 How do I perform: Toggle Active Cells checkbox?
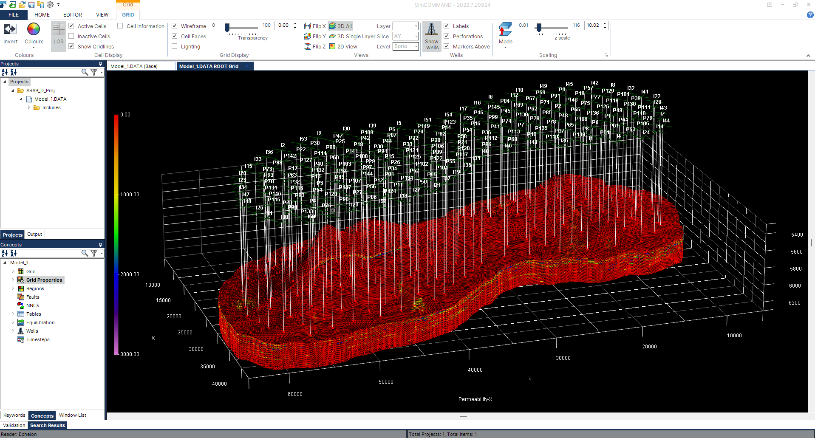pyautogui.click(x=71, y=26)
